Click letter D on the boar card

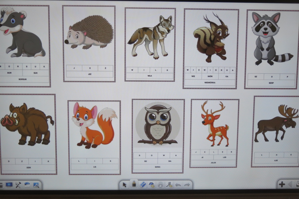(x=9, y=161)
